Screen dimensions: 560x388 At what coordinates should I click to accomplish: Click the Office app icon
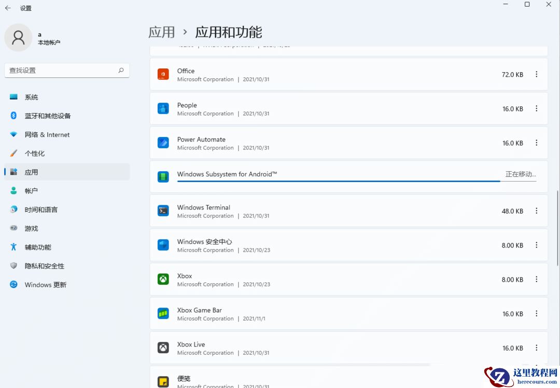pyautogui.click(x=163, y=74)
